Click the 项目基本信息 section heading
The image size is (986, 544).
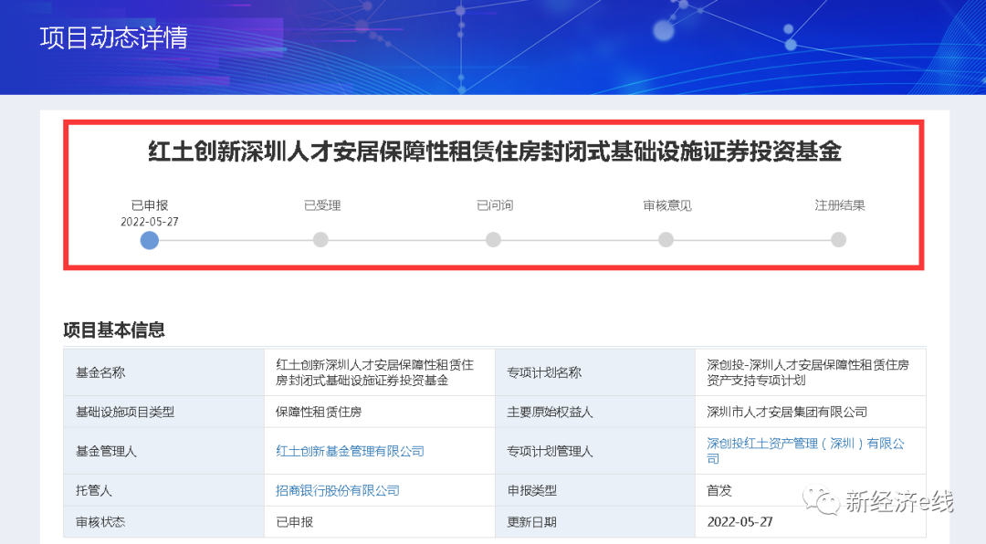[x=114, y=330]
